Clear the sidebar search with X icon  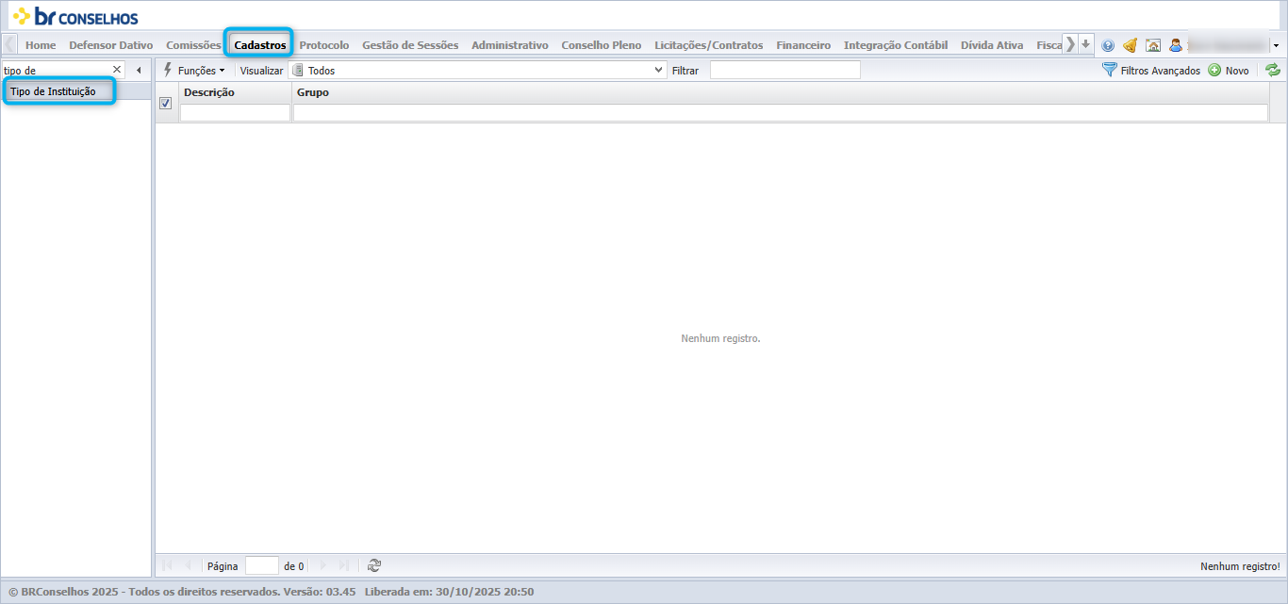(x=117, y=70)
